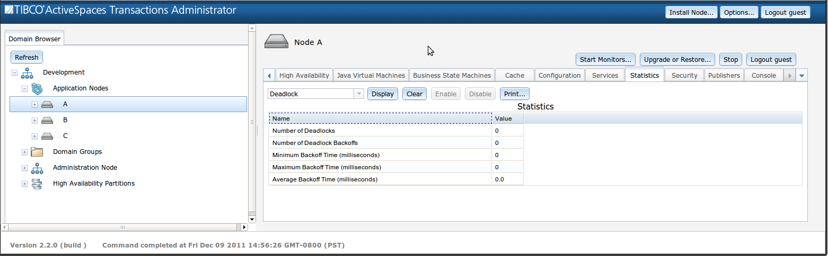Switch to the Cache tab
Viewport: 828px width, 256px height.
coord(514,76)
